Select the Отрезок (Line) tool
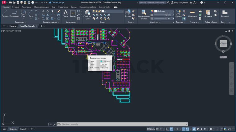This screenshot has height=132, width=236. pyautogui.click(x=5, y=14)
